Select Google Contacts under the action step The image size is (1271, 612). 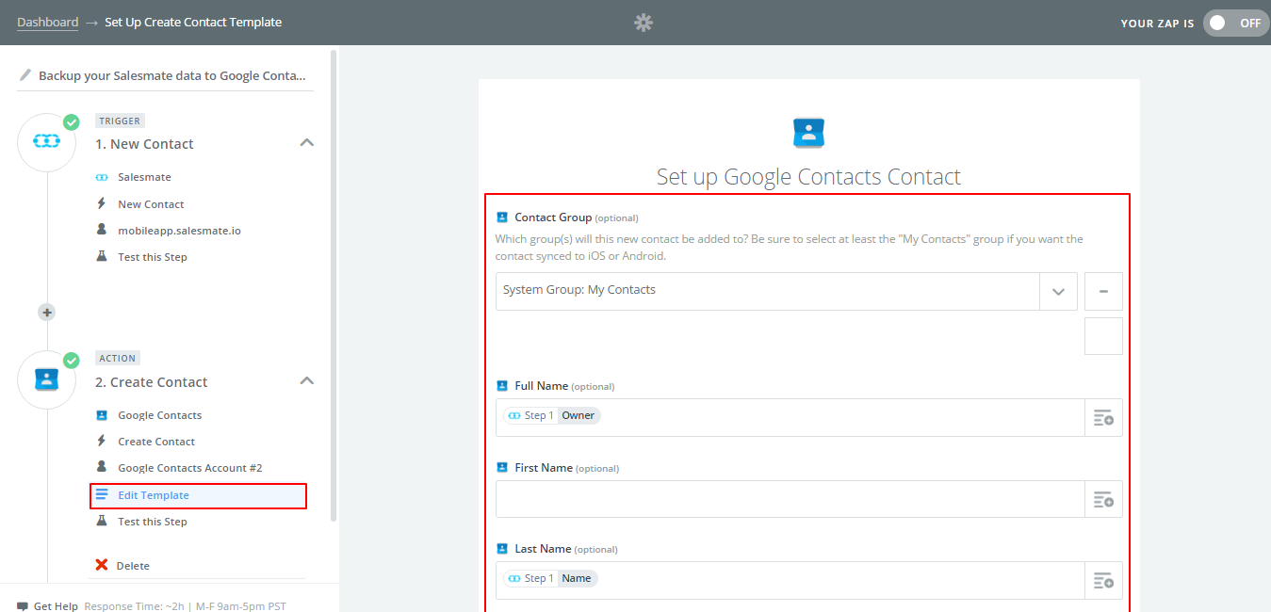point(160,415)
